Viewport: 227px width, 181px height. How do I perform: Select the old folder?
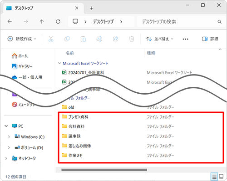68,107
